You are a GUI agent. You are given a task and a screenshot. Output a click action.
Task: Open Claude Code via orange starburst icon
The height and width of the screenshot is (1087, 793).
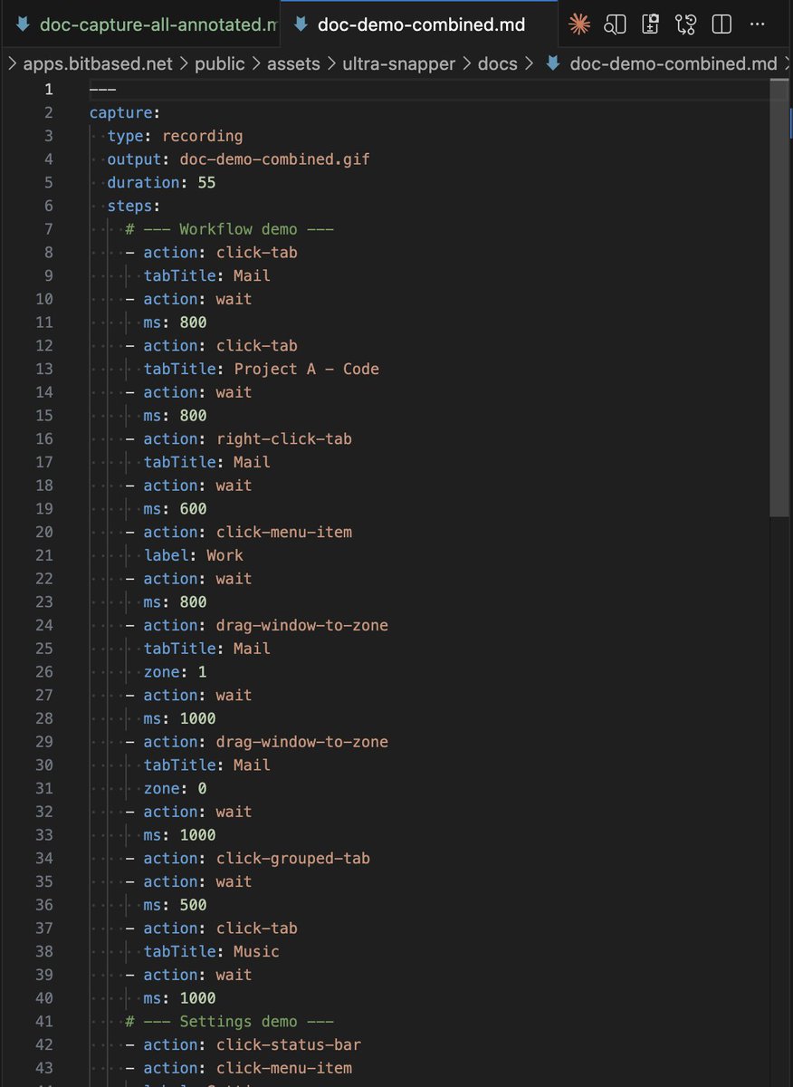coord(579,24)
